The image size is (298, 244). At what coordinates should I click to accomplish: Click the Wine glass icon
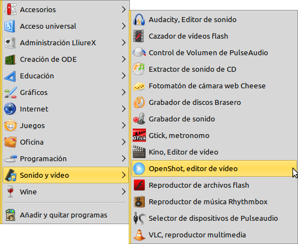click(x=11, y=192)
